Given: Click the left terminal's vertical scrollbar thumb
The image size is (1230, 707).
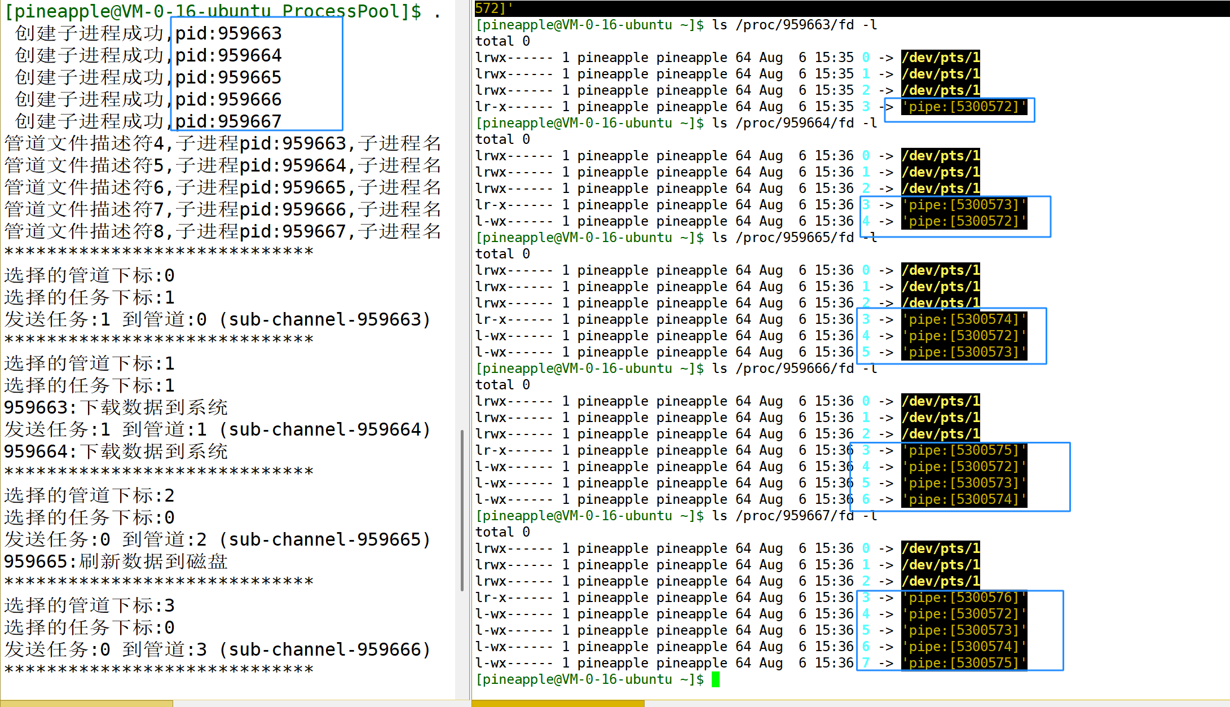Looking at the screenshot, I should click(462, 511).
